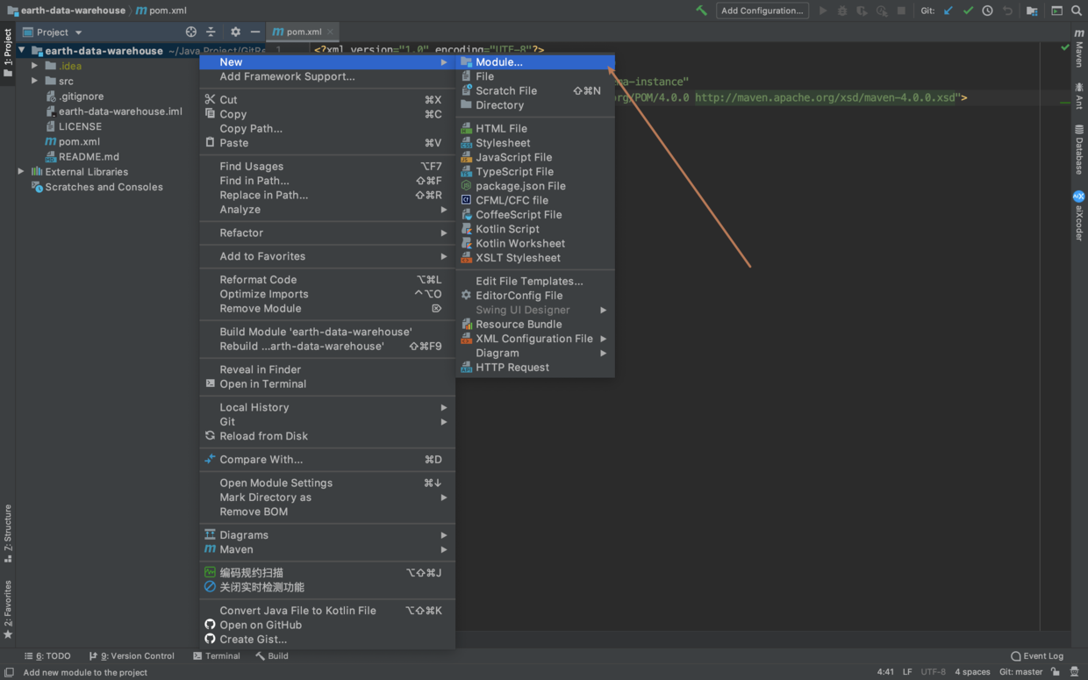Click the Git Update Project arrow icon
This screenshot has width=1088, height=680.
[x=948, y=11]
